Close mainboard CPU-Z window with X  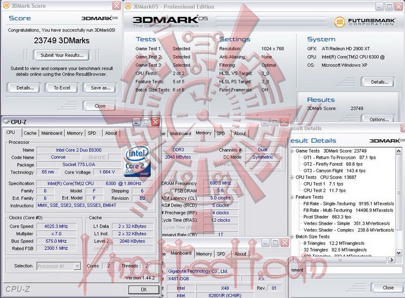click(285, 242)
